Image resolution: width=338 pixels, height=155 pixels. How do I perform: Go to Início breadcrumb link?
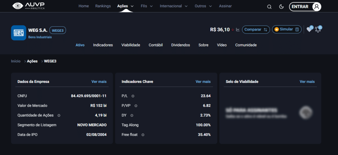click(16, 61)
